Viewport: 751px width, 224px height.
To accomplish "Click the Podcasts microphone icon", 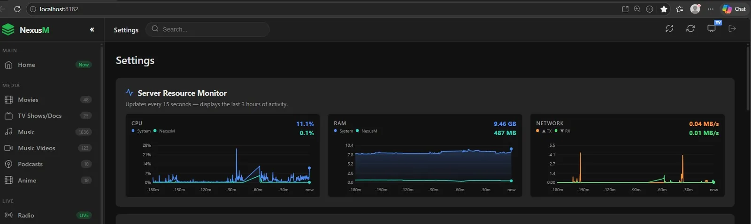I will click(8, 164).
